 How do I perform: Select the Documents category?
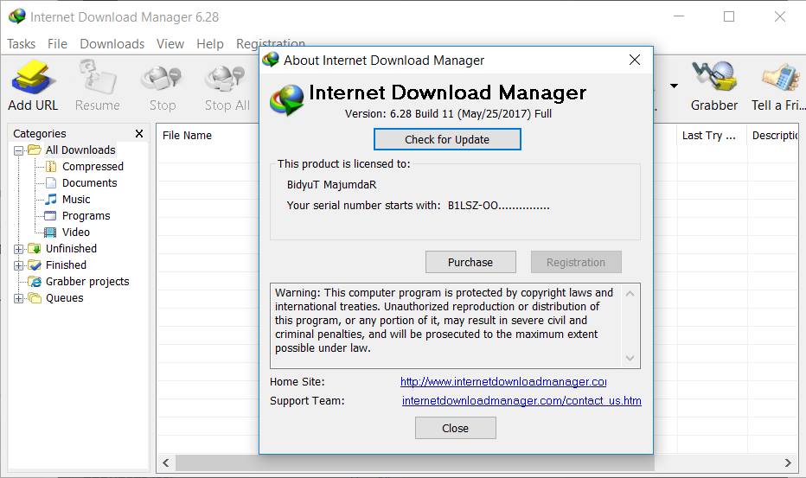pyautogui.click(x=89, y=183)
